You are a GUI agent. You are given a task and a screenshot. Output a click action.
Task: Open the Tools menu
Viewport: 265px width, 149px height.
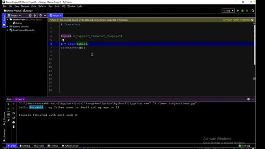point(57,6)
